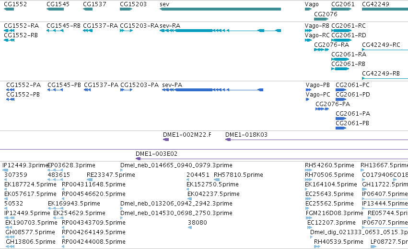Select the CG1545 gene label
The width and height of the screenshot is (408, 249).
58,4
